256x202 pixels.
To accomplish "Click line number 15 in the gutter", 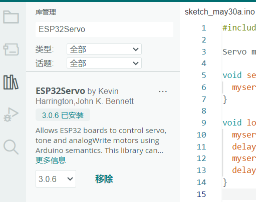I will click(201, 194).
